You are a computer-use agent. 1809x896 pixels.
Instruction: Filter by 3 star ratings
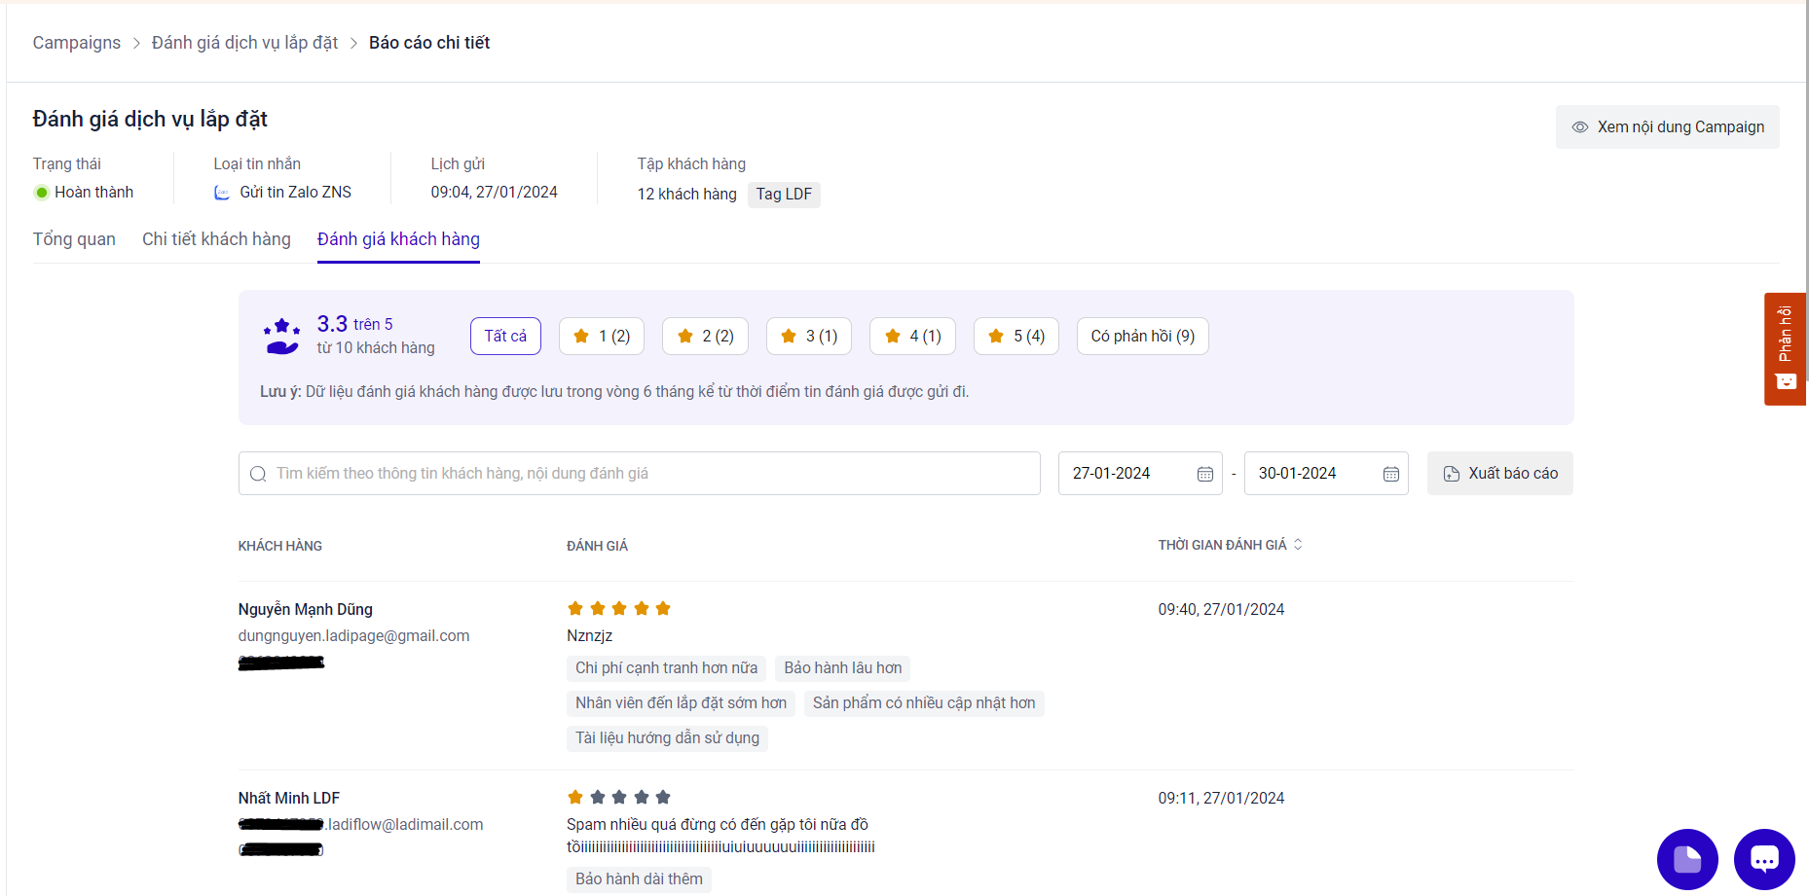(x=809, y=337)
